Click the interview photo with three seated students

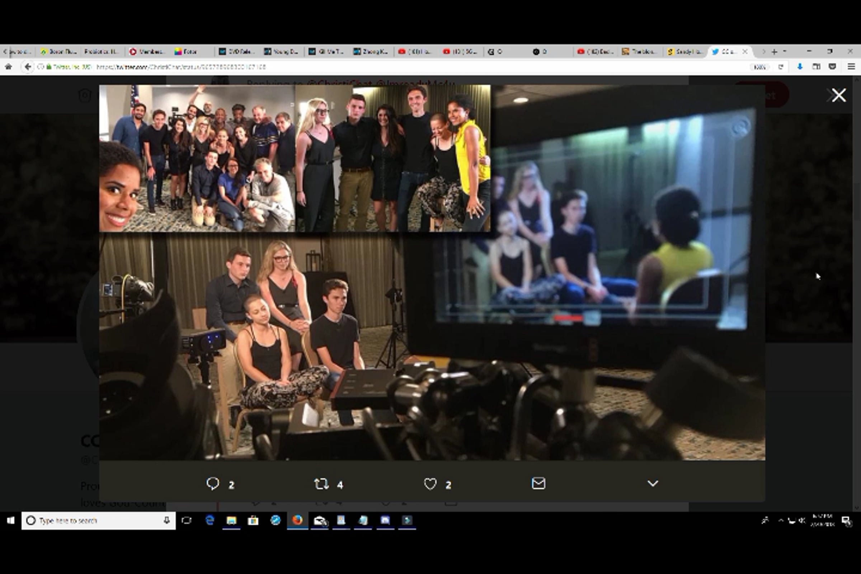tap(253, 346)
